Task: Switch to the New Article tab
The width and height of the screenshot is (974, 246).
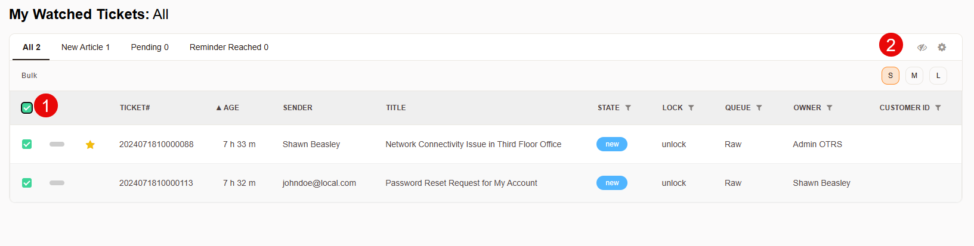Action: pos(85,47)
